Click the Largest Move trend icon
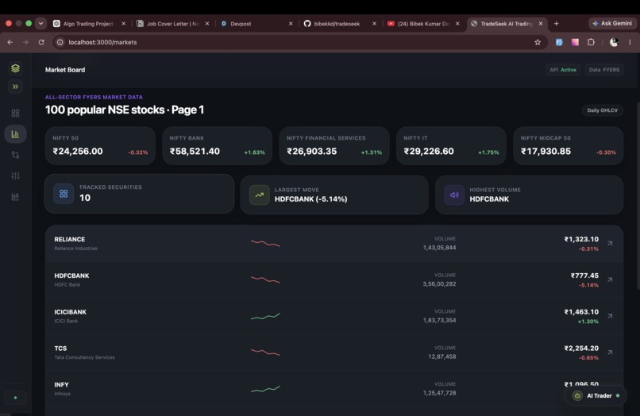Screen dimensions: 640x416 (259, 195)
